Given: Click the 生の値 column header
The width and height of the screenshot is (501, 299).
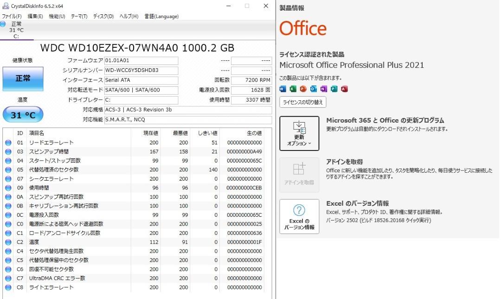Looking at the screenshot, I should [x=254, y=133].
